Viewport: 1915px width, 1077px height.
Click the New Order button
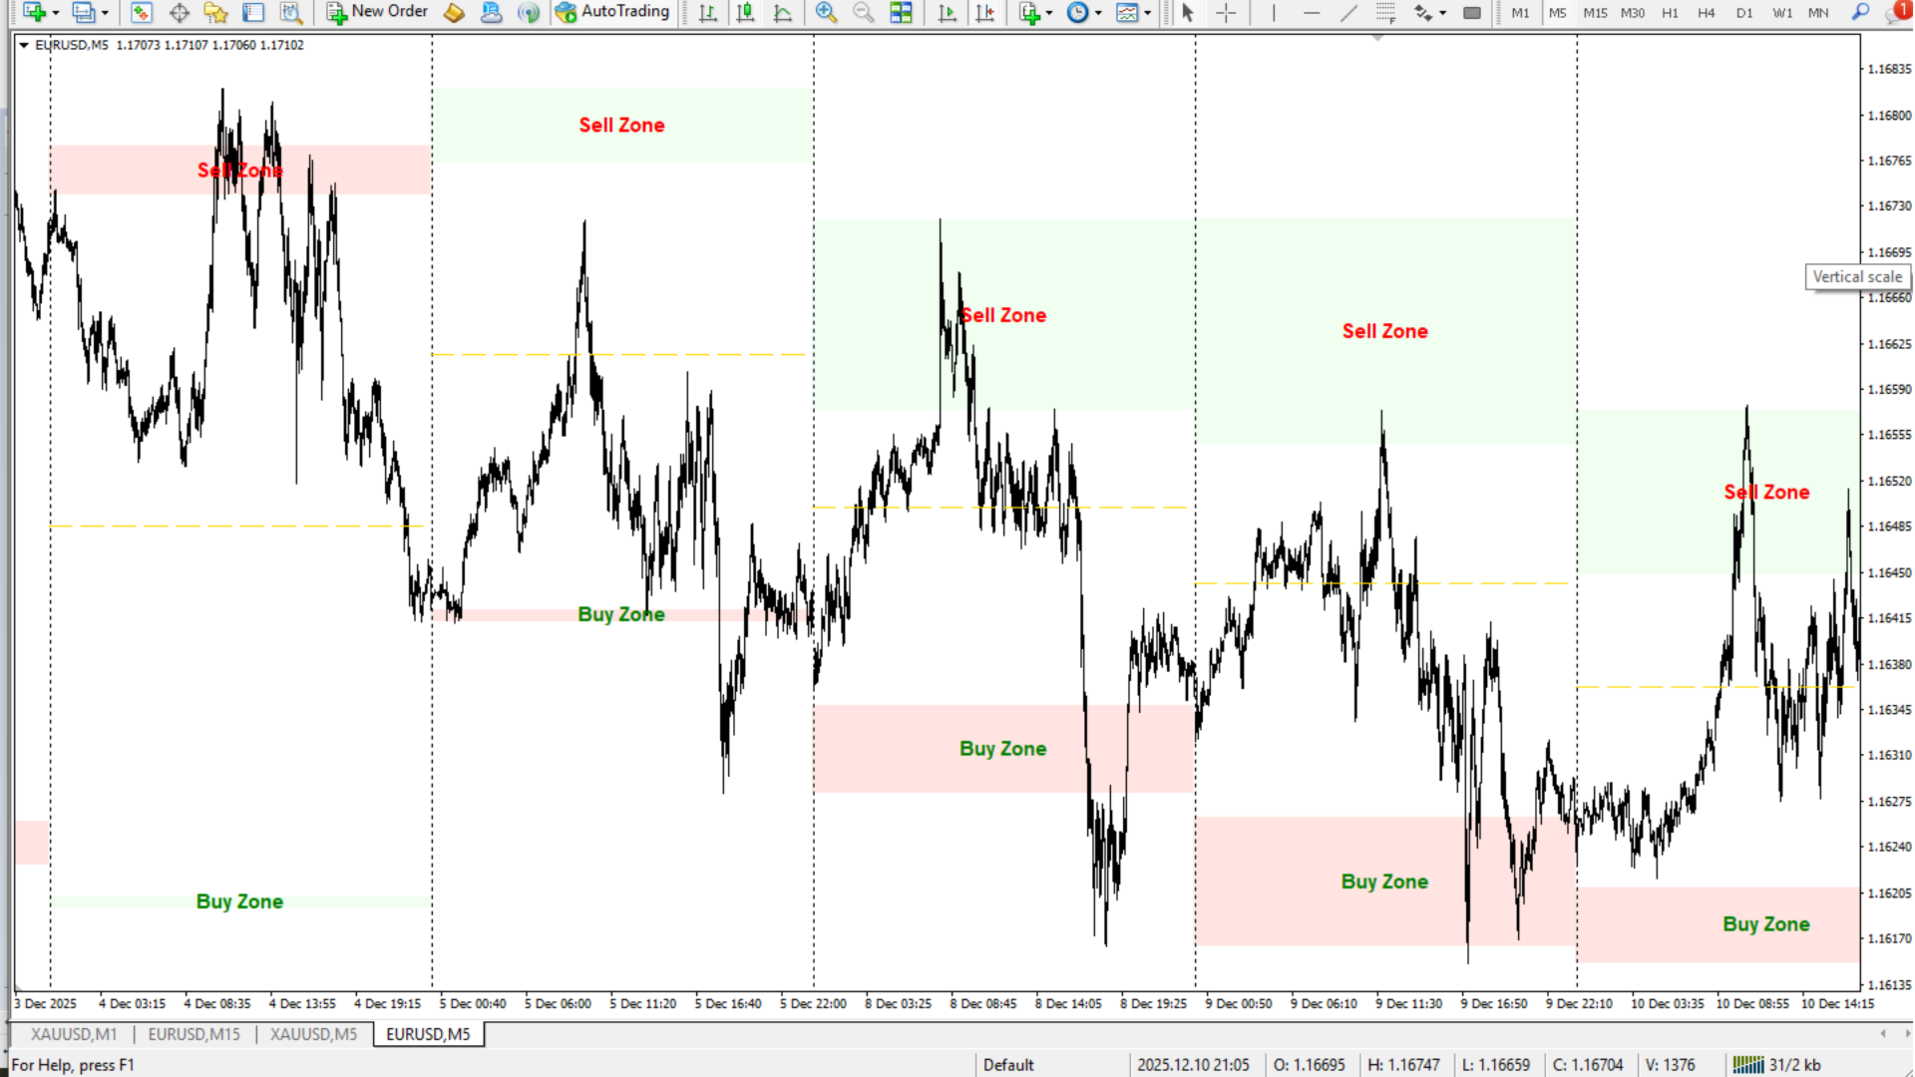point(377,12)
